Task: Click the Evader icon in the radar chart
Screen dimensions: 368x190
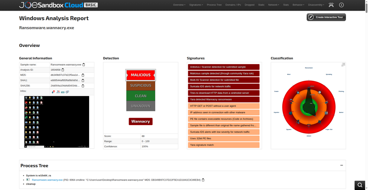Action: click(x=291, y=101)
